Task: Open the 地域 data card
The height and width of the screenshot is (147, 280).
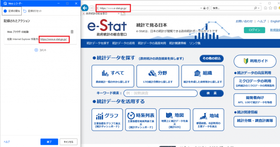Action: point(208,120)
